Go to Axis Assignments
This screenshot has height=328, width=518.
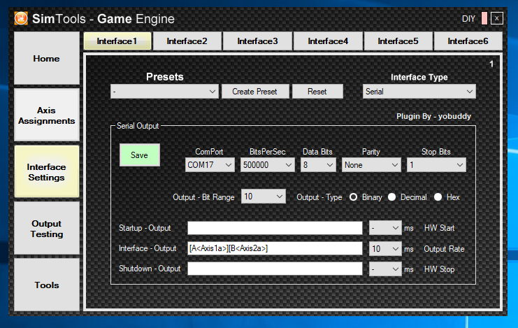47,115
